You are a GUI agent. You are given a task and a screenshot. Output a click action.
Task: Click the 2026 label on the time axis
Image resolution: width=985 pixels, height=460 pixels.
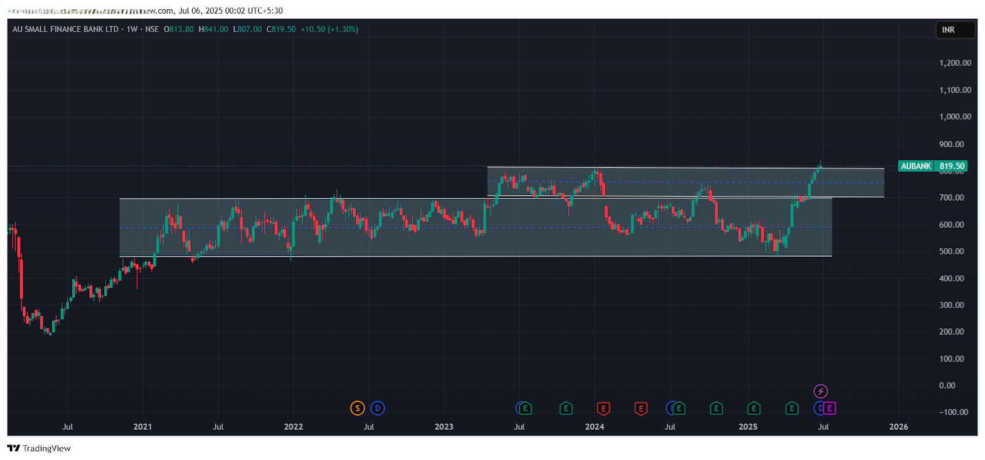899,427
